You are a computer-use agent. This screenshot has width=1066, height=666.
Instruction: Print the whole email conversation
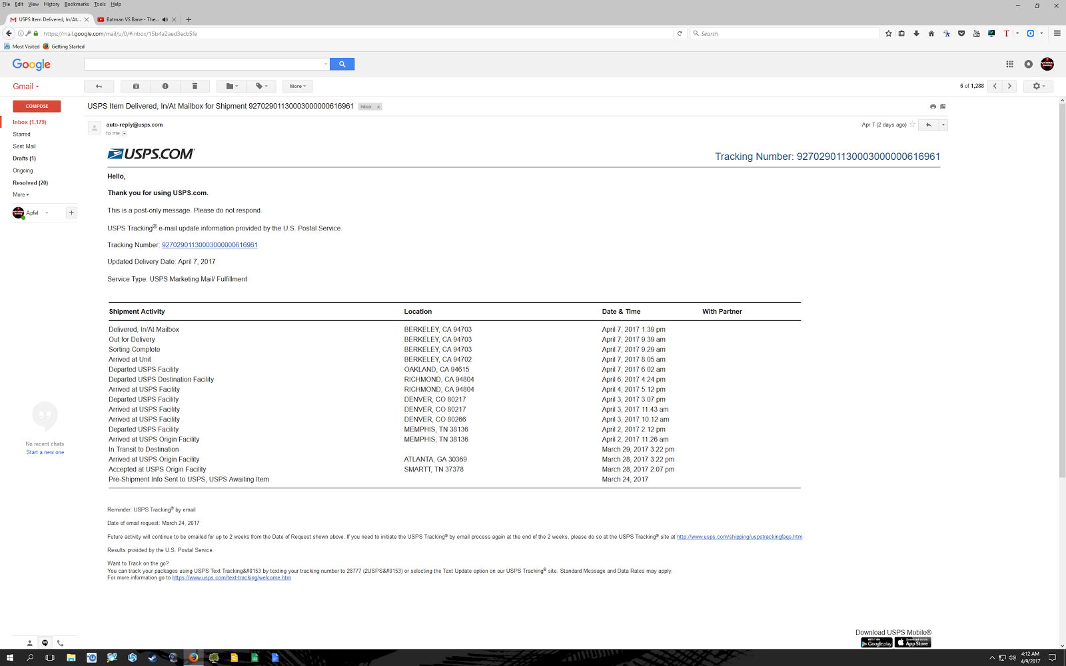[933, 107]
